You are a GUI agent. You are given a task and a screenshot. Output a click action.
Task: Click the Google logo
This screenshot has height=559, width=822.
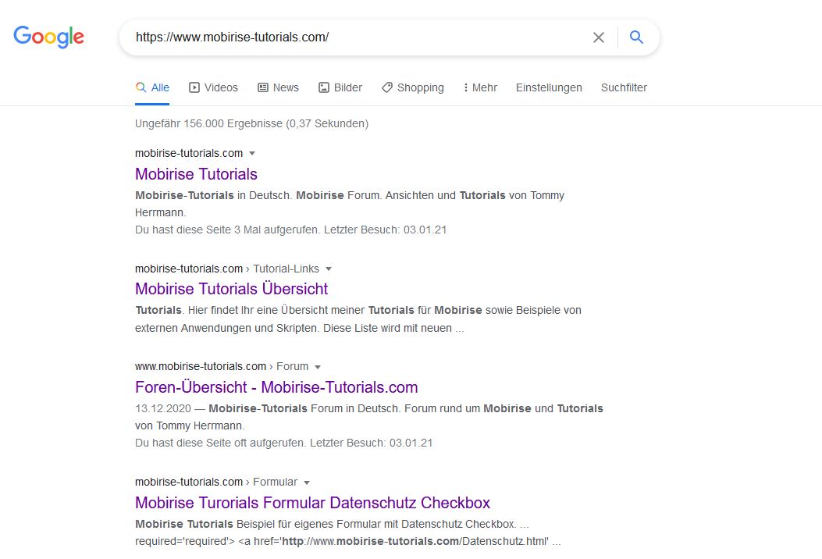point(48,37)
